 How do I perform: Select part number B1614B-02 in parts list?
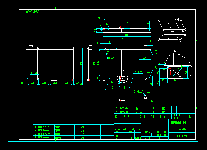(x=124, y=108)
